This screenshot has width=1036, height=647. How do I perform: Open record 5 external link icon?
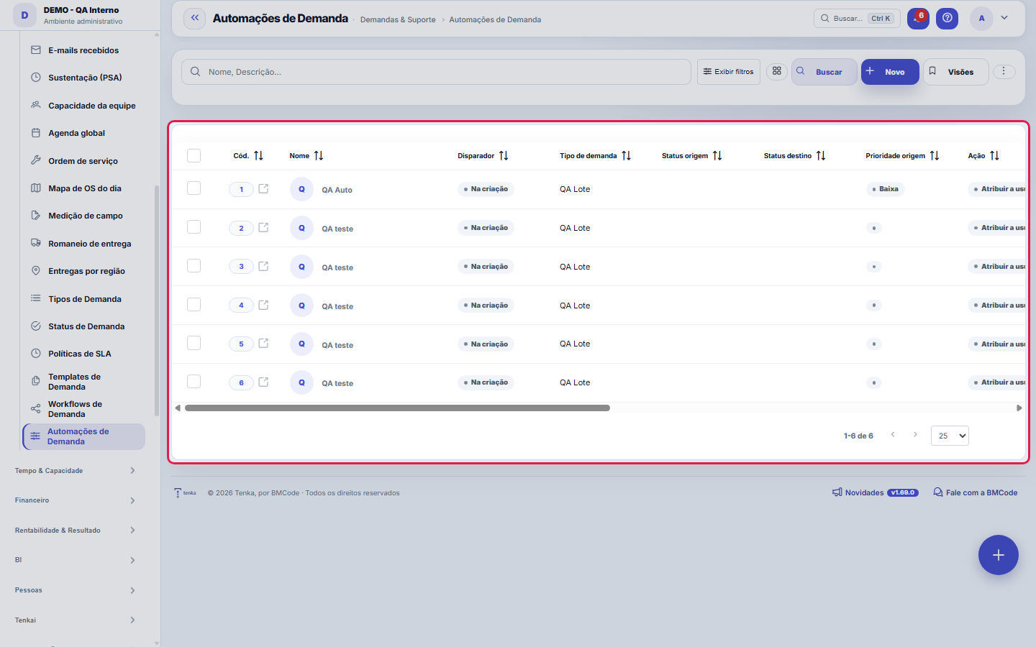(263, 344)
